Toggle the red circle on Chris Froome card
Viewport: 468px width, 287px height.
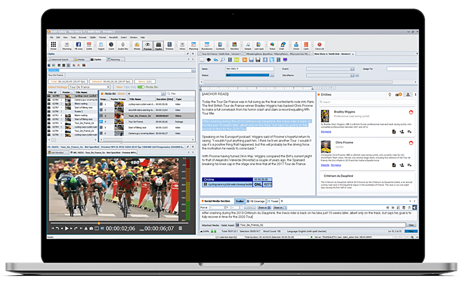pos(411,143)
